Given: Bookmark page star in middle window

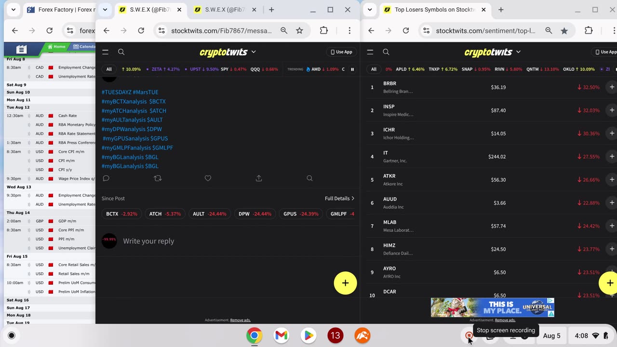Looking at the screenshot, I should pos(299,30).
